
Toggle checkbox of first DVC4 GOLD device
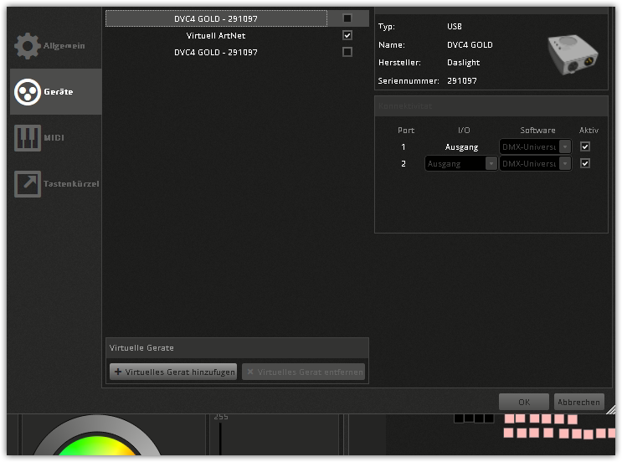347,18
